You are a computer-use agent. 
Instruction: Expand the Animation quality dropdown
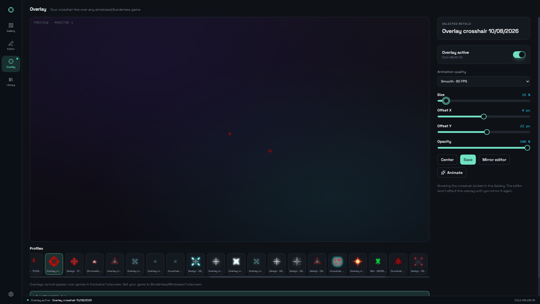[483, 81]
